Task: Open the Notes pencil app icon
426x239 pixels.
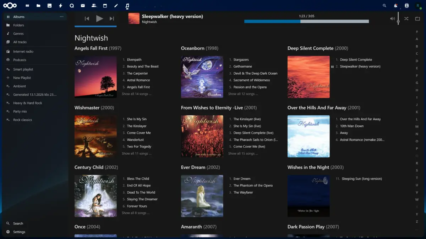Action: point(116,6)
